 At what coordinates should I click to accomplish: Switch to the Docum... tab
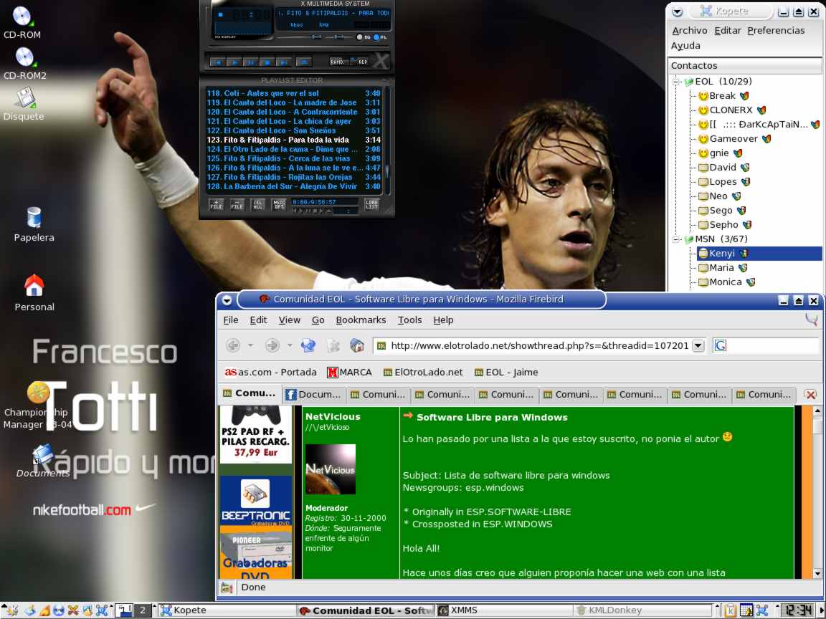coord(314,395)
